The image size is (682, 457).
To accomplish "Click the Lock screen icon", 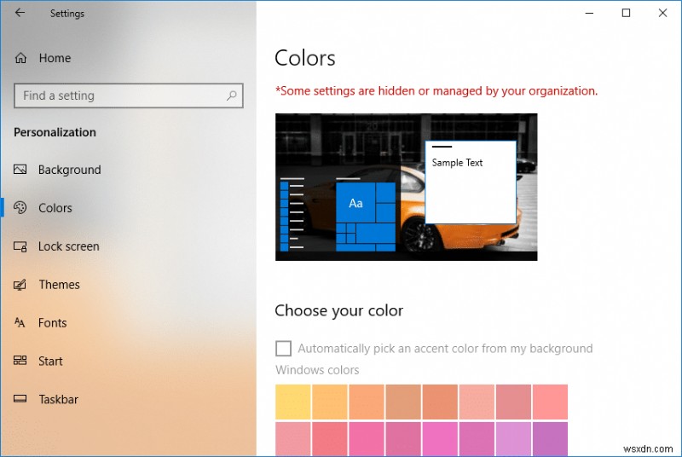I will [x=20, y=246].
